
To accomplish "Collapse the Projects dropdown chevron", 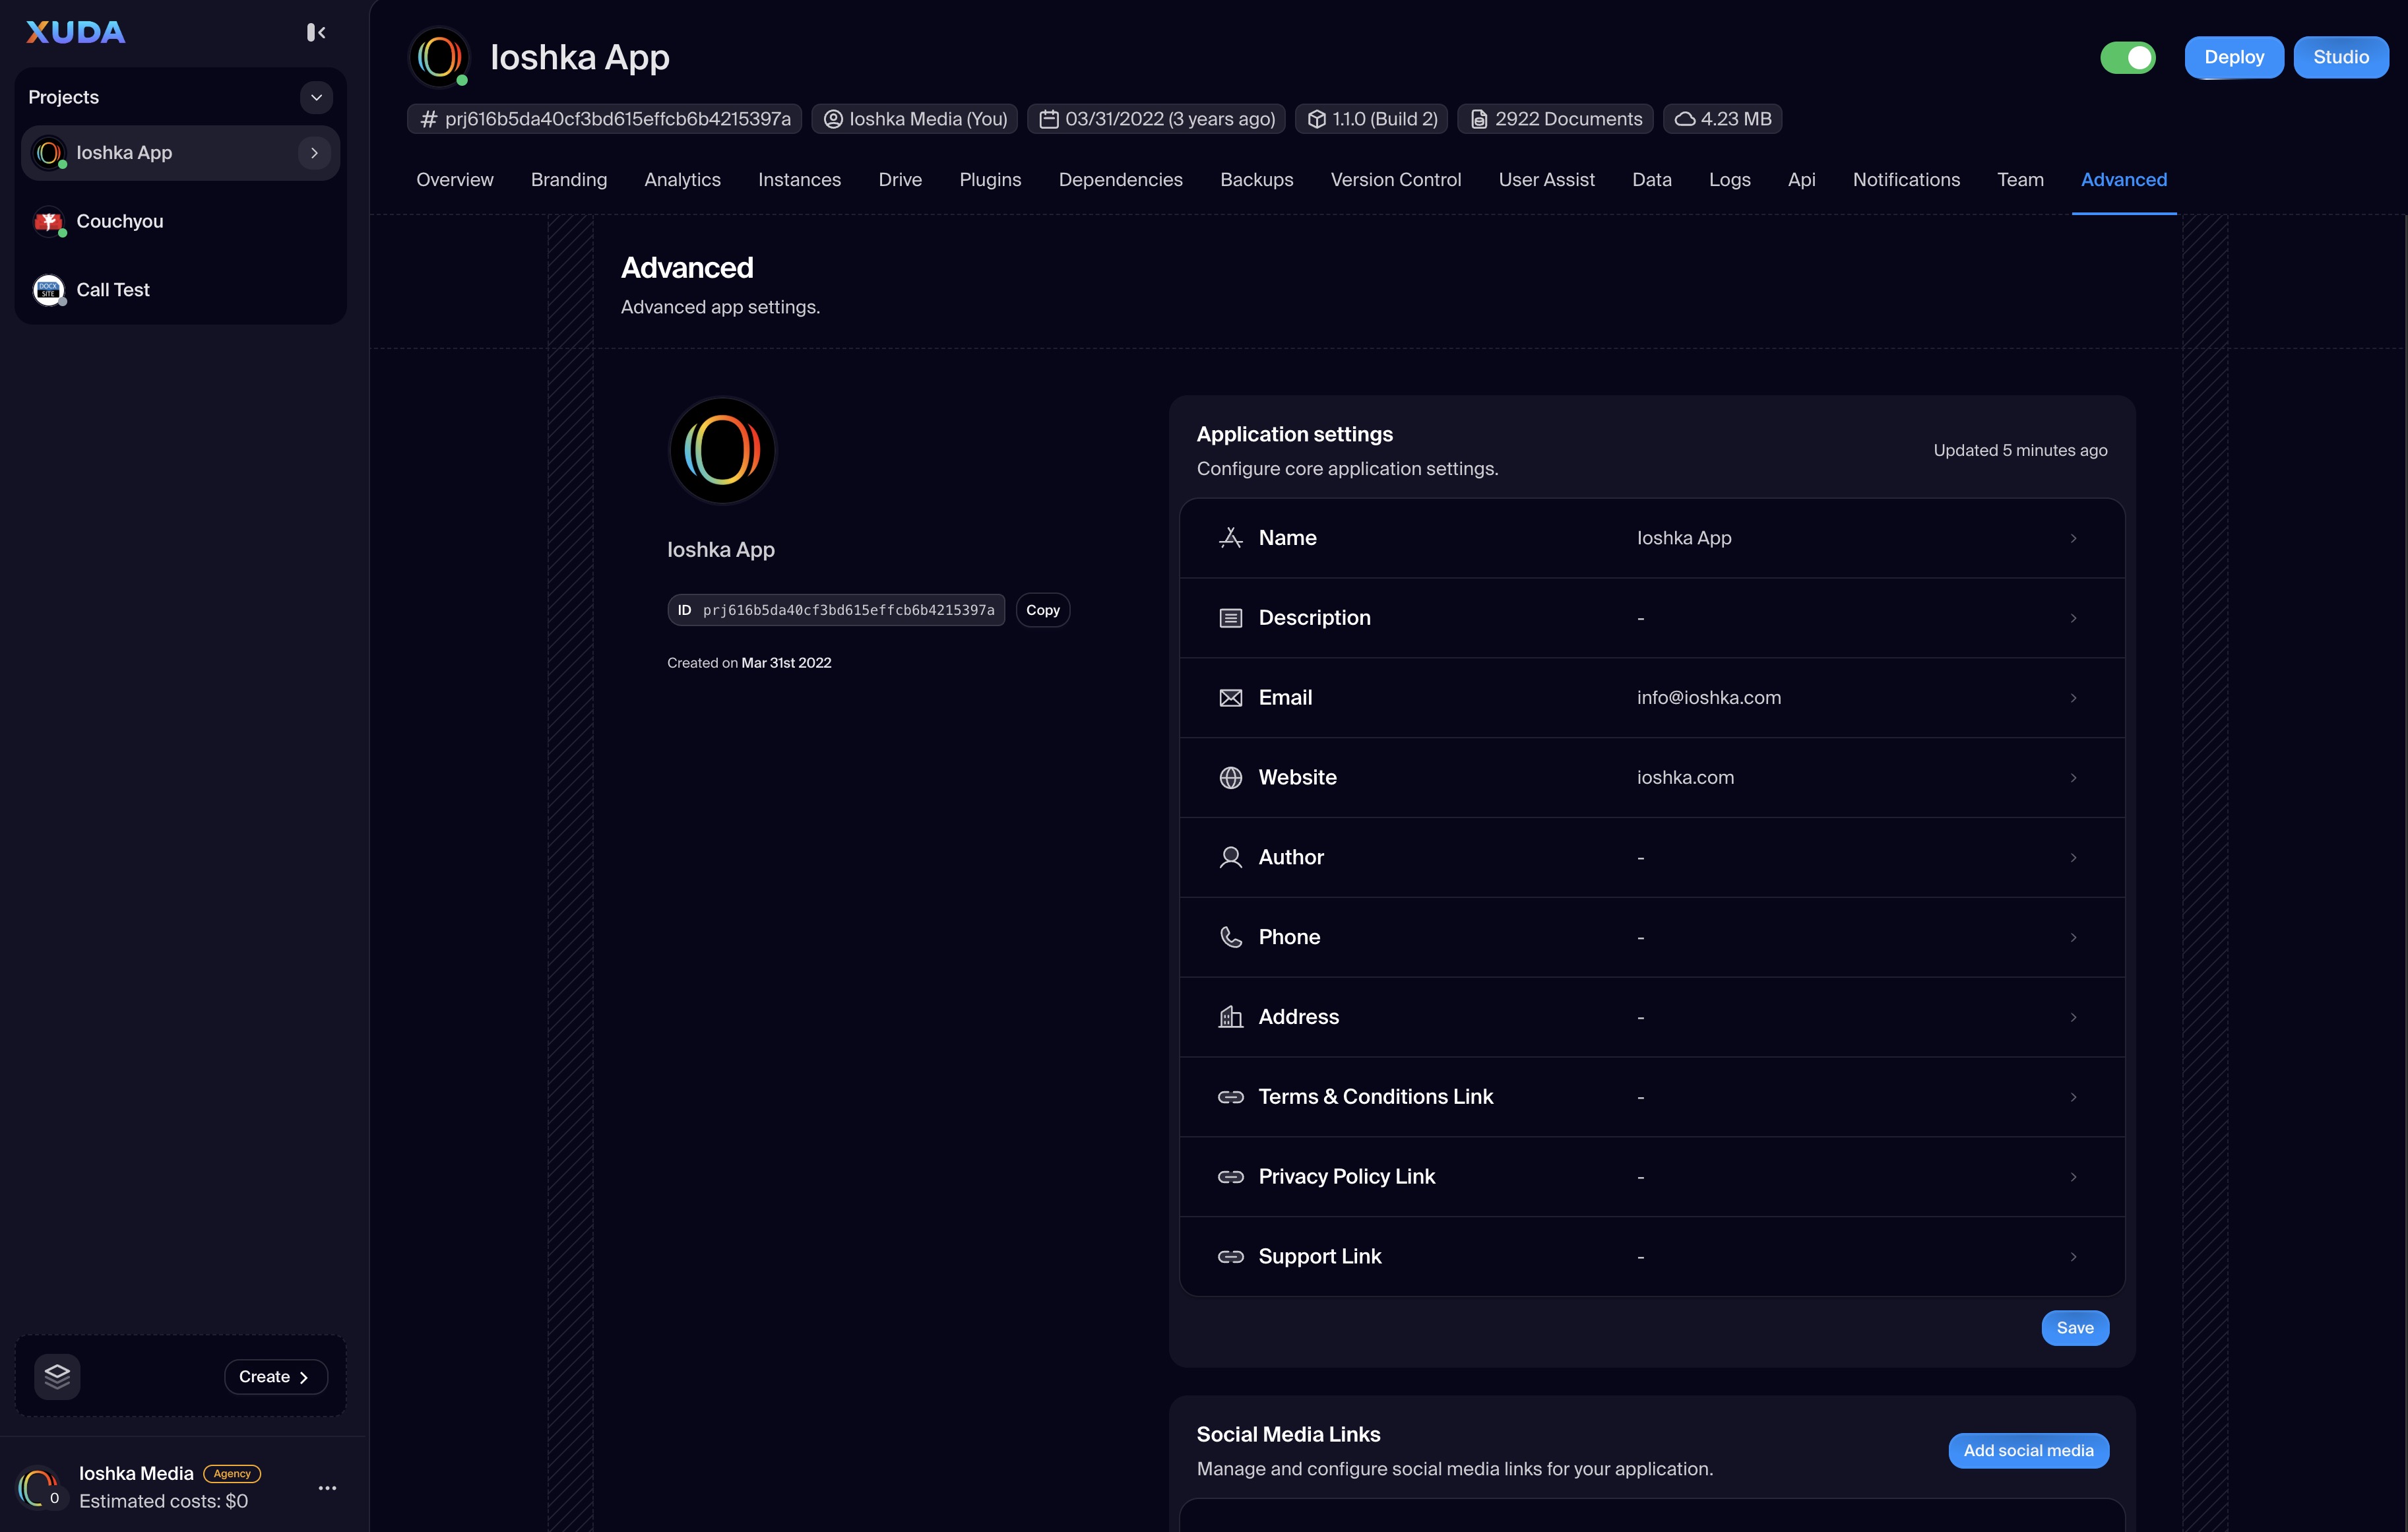I will coord(316,97).
